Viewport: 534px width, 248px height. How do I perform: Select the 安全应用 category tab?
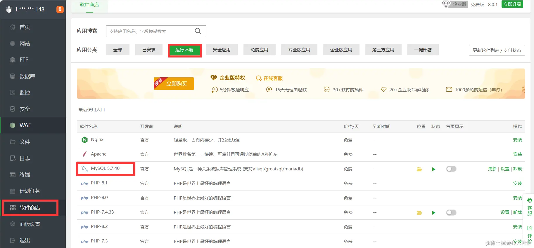[x=222, y=50]
